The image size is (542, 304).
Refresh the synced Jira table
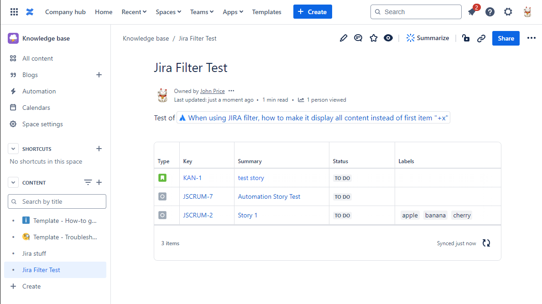point(486,243)
